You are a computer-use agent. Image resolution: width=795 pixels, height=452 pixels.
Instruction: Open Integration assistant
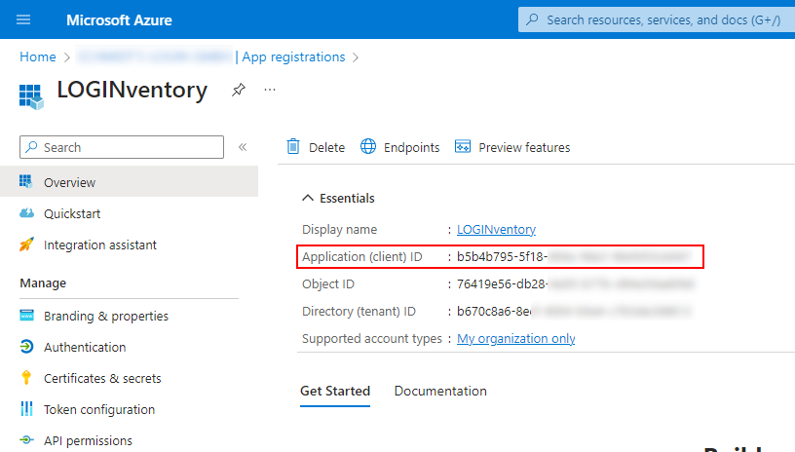(x=100, y=245)
